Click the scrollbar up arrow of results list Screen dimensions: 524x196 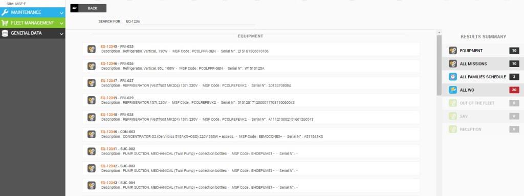[439, 32]
